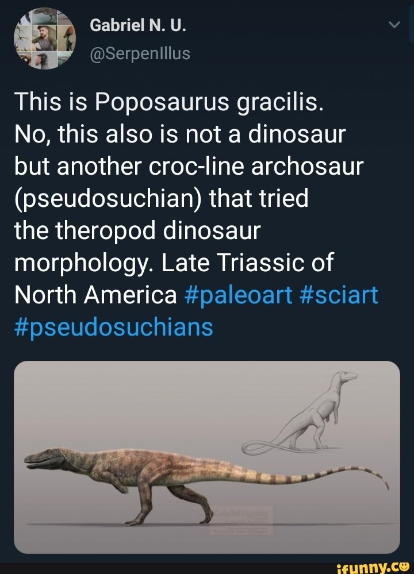Enlarge the Poposaurus gracilis artwork

coord(207,454)
